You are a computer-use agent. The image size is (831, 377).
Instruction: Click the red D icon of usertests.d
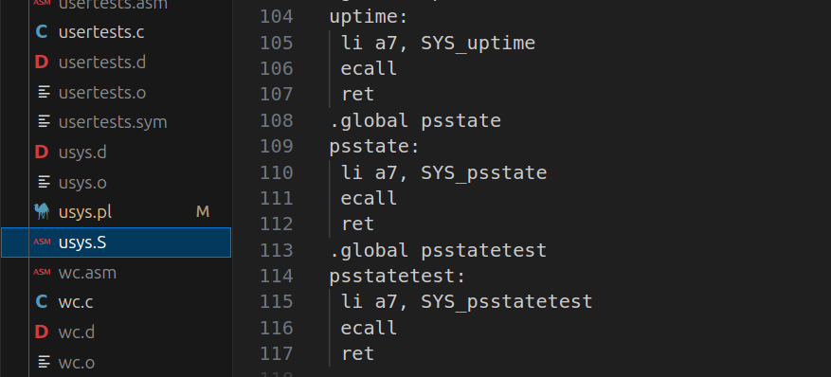coord(42,63)
